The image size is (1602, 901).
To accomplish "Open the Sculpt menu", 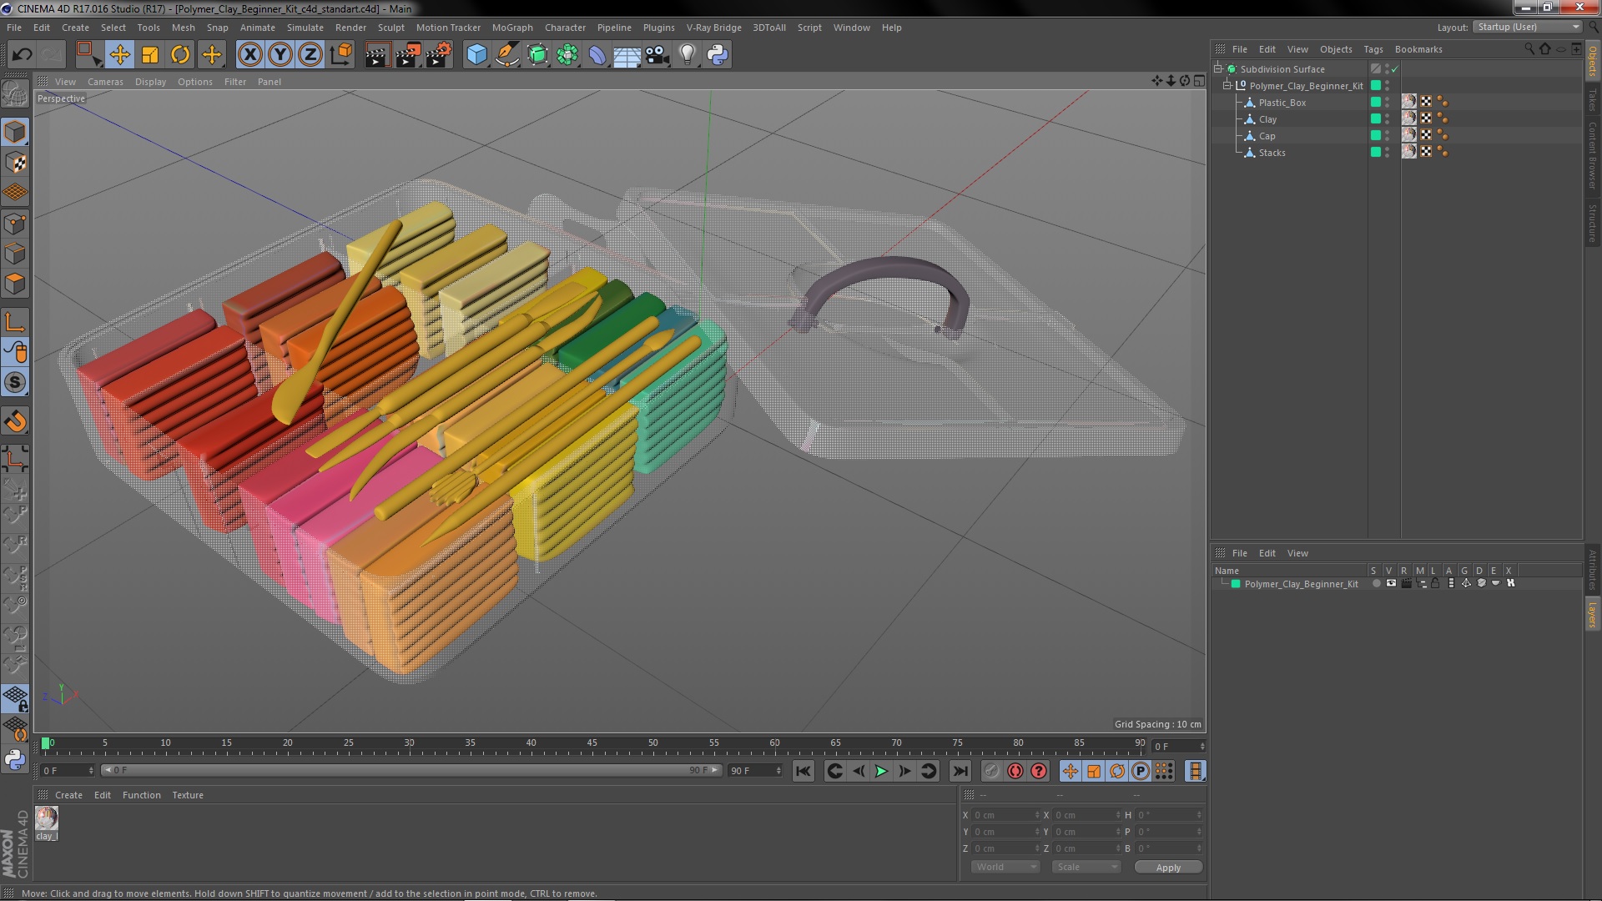I will coord(390,28).
